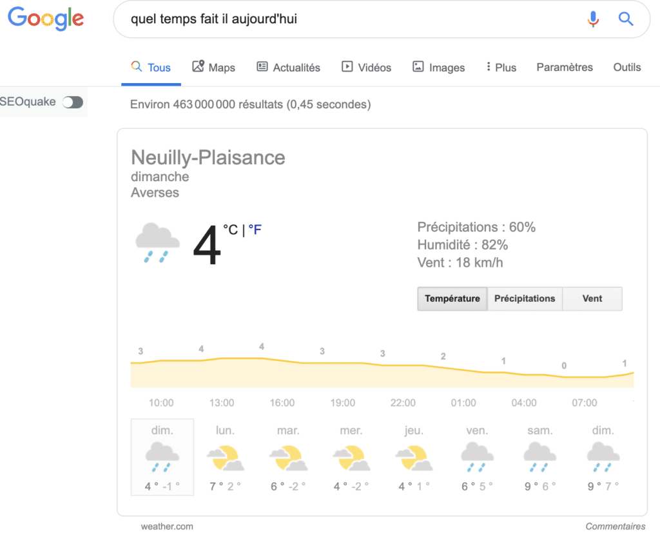Screen dimensions: 660x537
Task: Open the Actualités tab
Action: (x=289, y=67)
